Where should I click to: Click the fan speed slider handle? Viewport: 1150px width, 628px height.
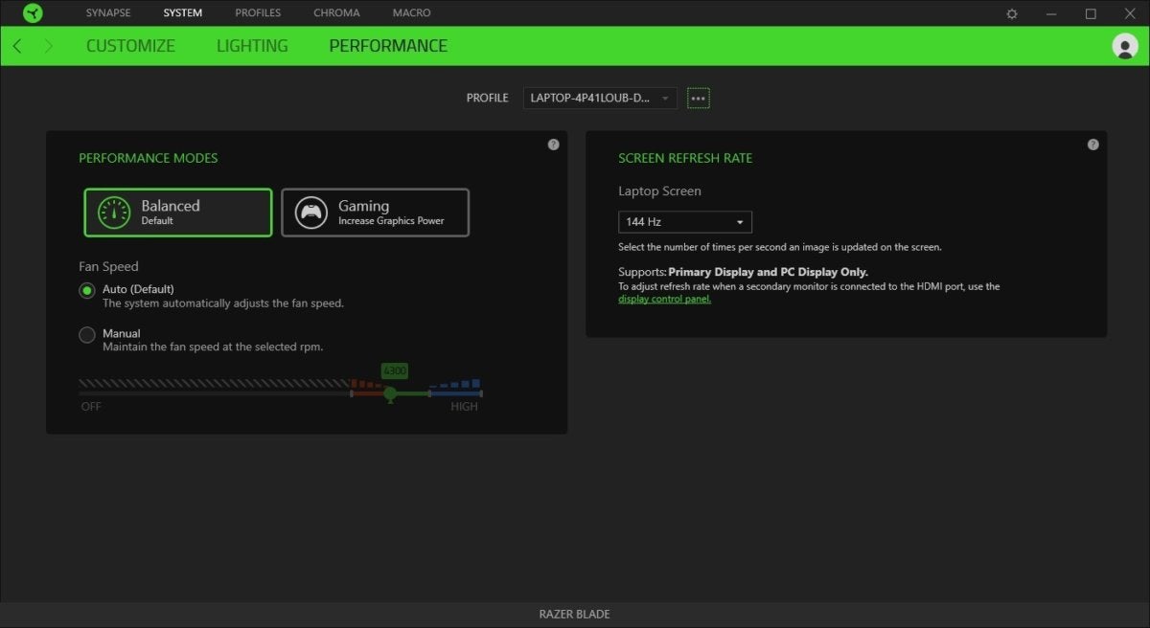click(390, 393)
